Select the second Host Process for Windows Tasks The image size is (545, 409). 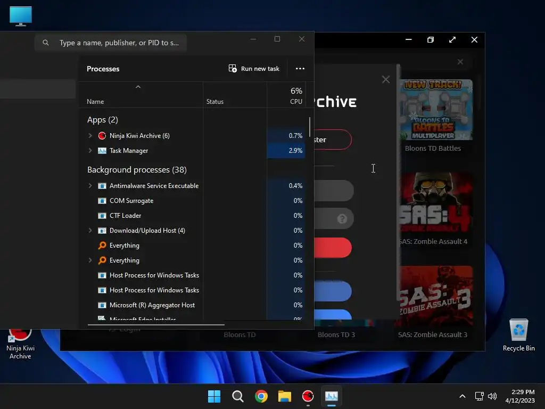pos(192,290)
